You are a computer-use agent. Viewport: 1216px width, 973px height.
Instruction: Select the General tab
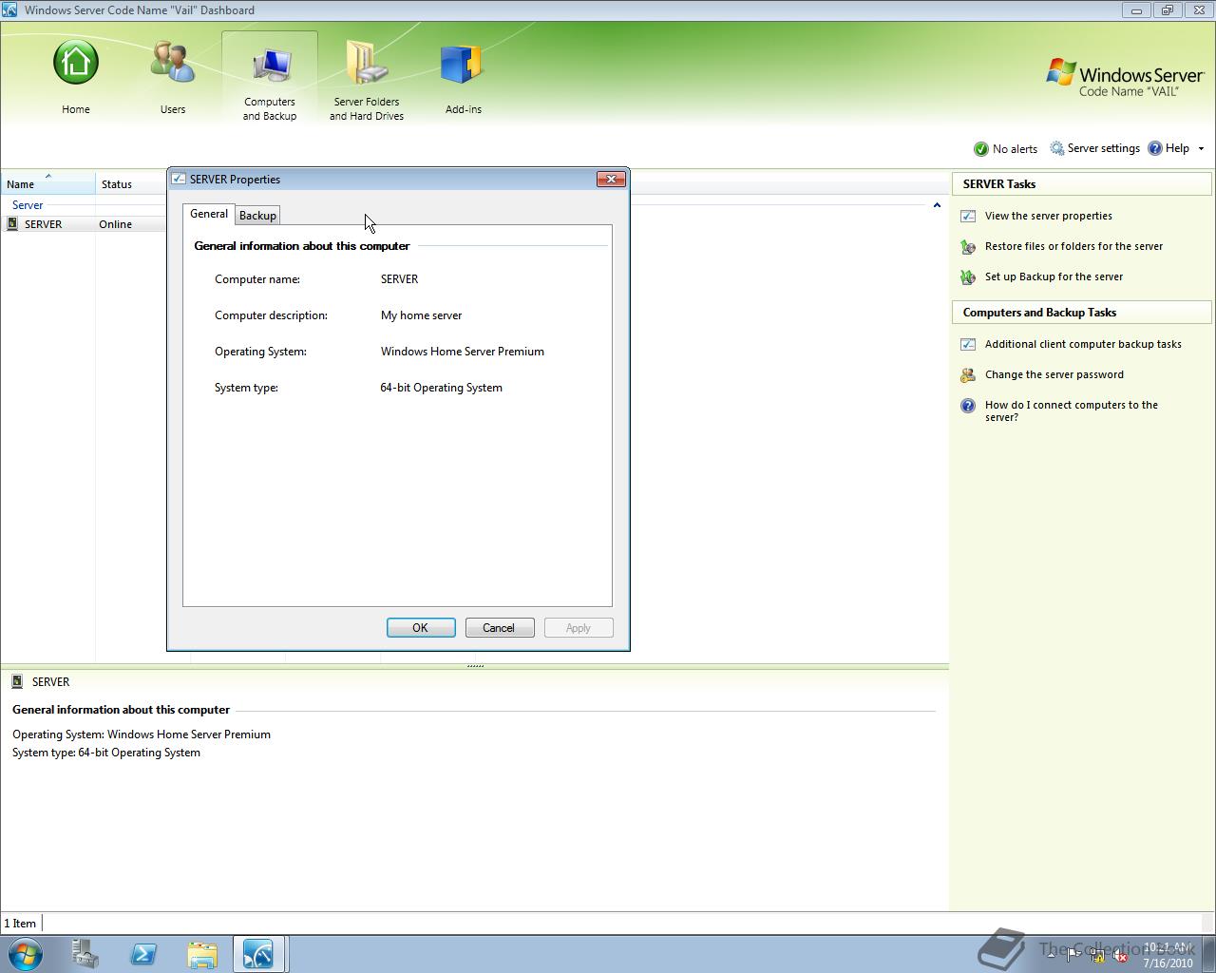(209, 214)
